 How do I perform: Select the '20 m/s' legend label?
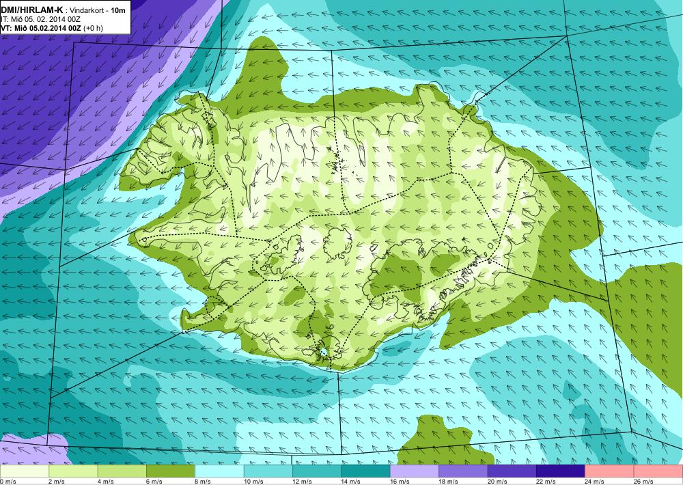[497, 481]
